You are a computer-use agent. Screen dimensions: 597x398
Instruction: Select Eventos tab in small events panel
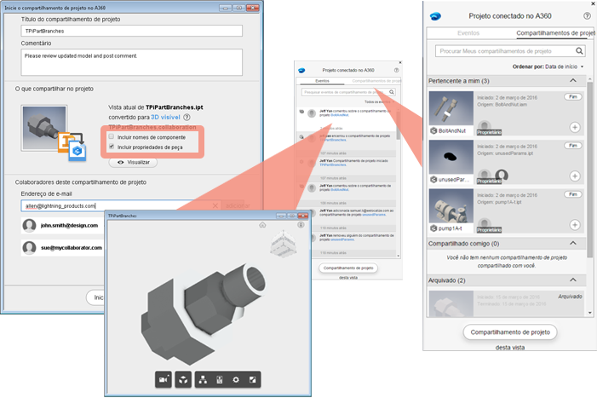pyautogui.click(x=322, y=81)
